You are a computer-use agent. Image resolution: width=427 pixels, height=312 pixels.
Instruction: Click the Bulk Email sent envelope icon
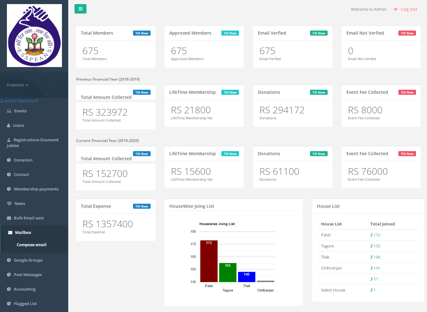tap(9, 218)
